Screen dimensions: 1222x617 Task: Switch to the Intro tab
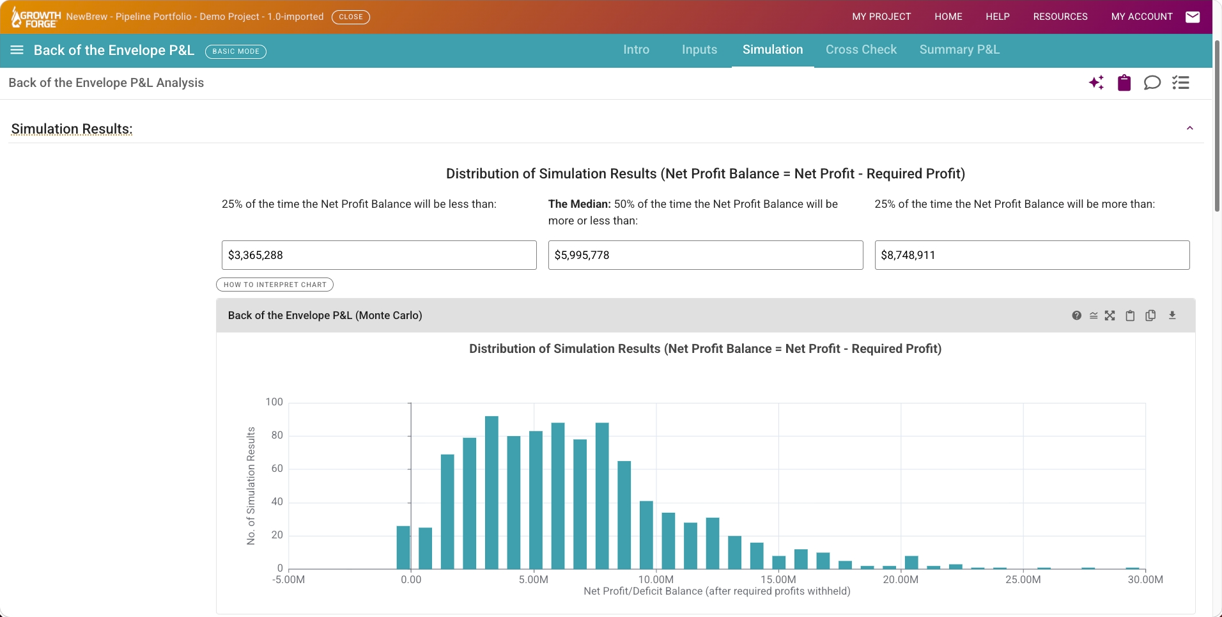pyautogui.click(x=636, y=50)
